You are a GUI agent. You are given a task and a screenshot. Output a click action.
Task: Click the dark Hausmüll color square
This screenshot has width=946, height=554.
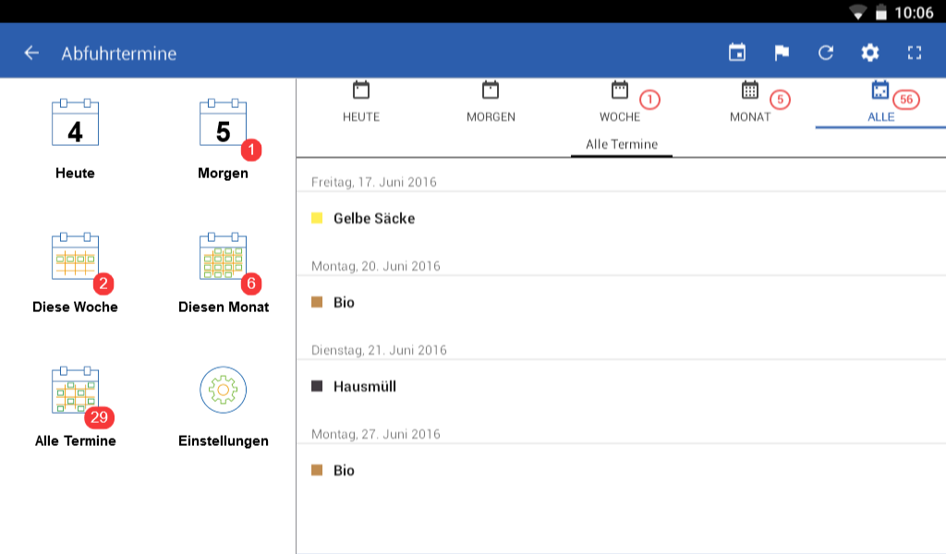click(317, 386)
